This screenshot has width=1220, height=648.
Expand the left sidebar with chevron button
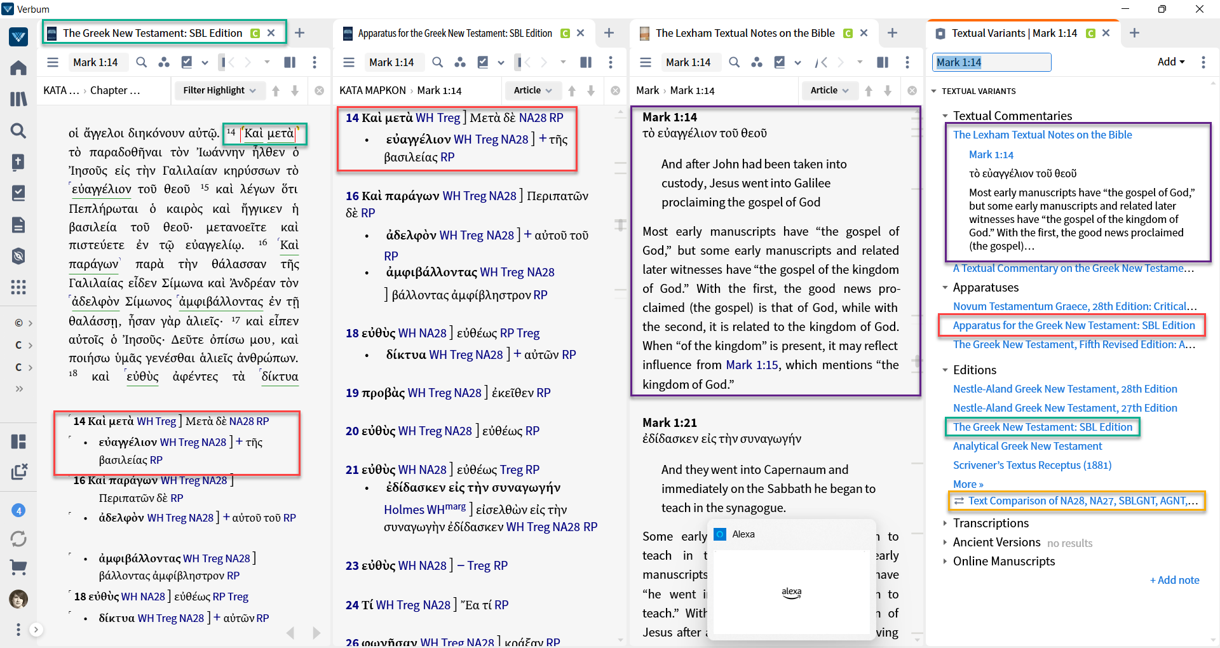(36, 630)
